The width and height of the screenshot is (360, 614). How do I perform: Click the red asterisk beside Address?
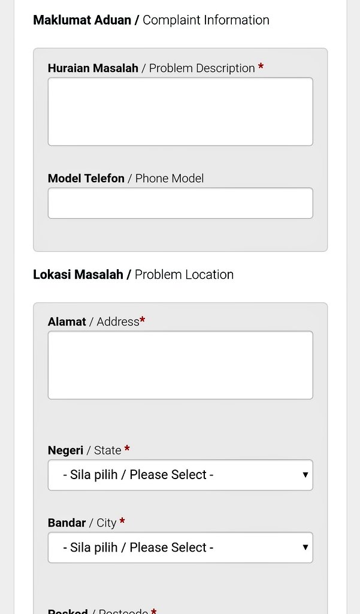[143, 321]
